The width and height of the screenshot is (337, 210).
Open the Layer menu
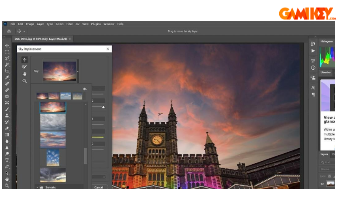40,24
